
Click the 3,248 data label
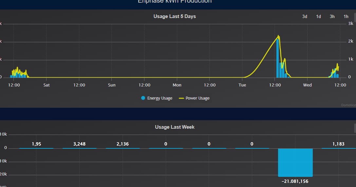click(x=79, y=144)
